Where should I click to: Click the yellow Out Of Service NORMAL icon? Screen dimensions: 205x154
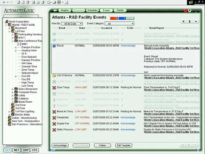pos(54,76)
